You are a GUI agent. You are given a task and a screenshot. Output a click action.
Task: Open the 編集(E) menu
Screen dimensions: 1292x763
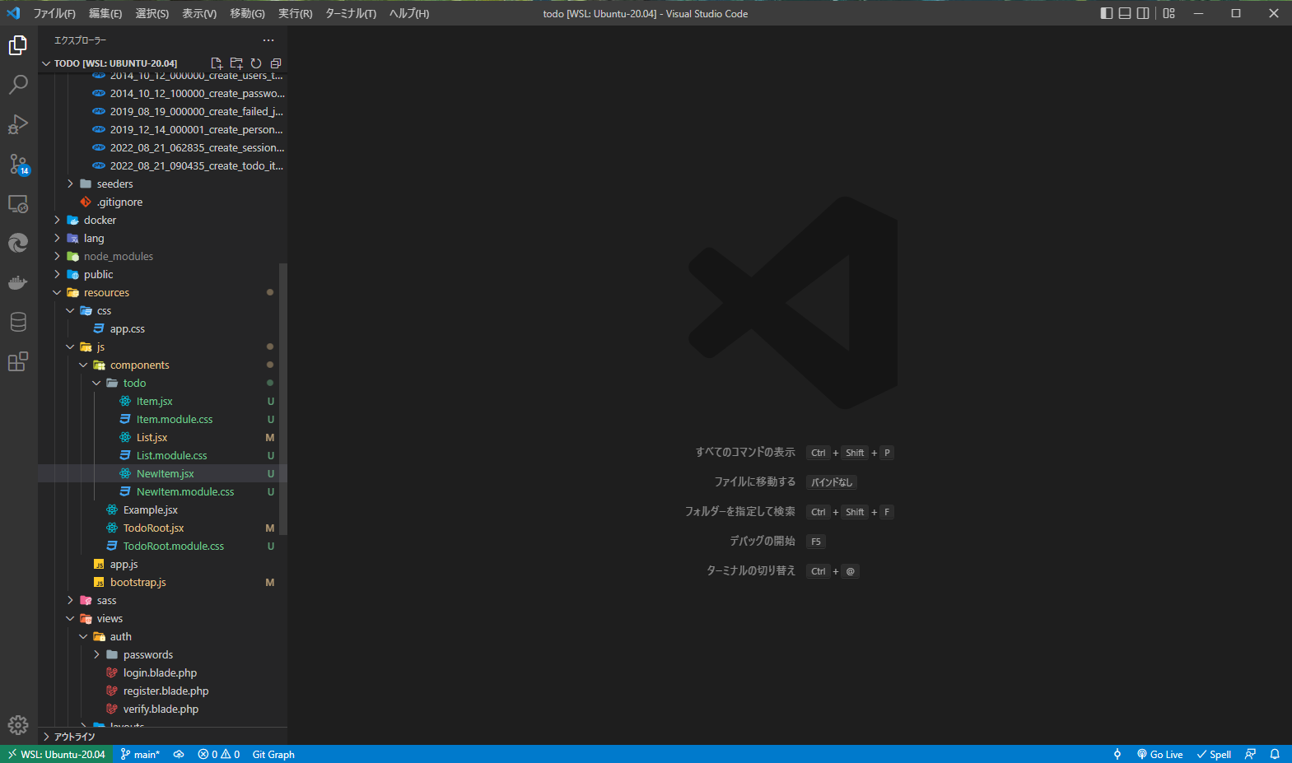coord(105,13)
